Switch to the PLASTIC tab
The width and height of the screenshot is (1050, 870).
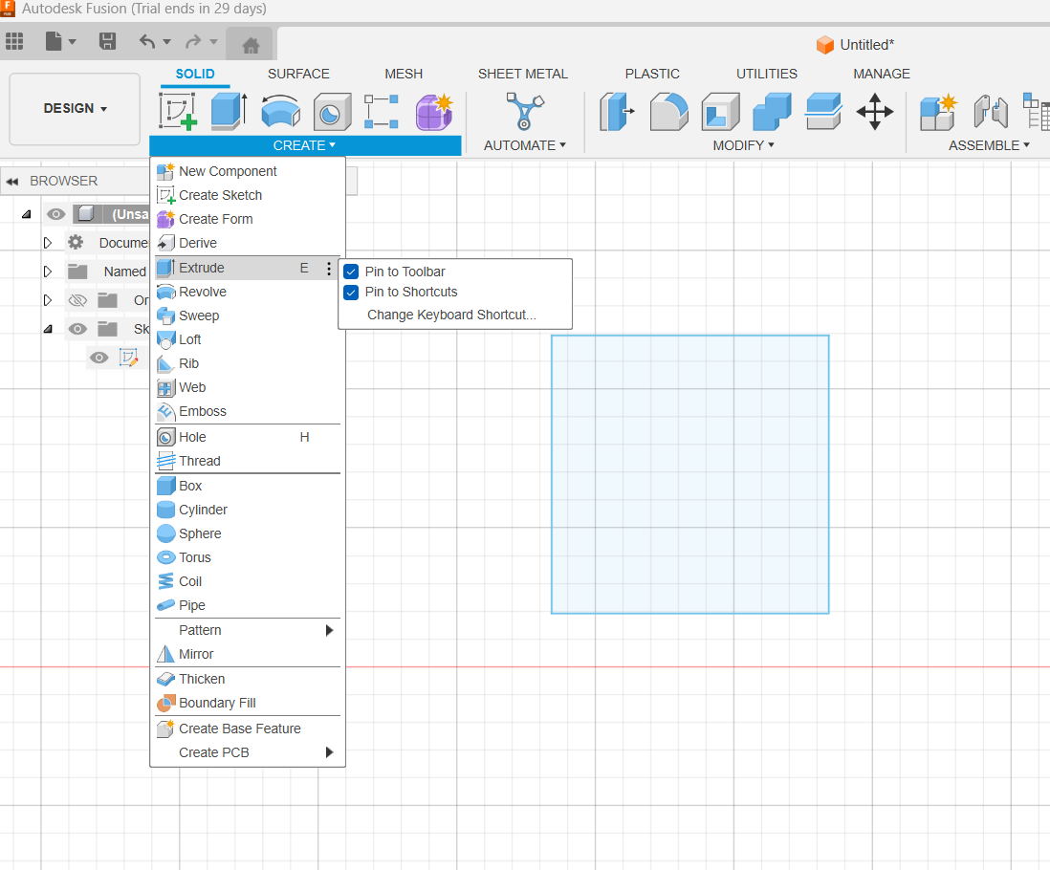coord(652,74)
